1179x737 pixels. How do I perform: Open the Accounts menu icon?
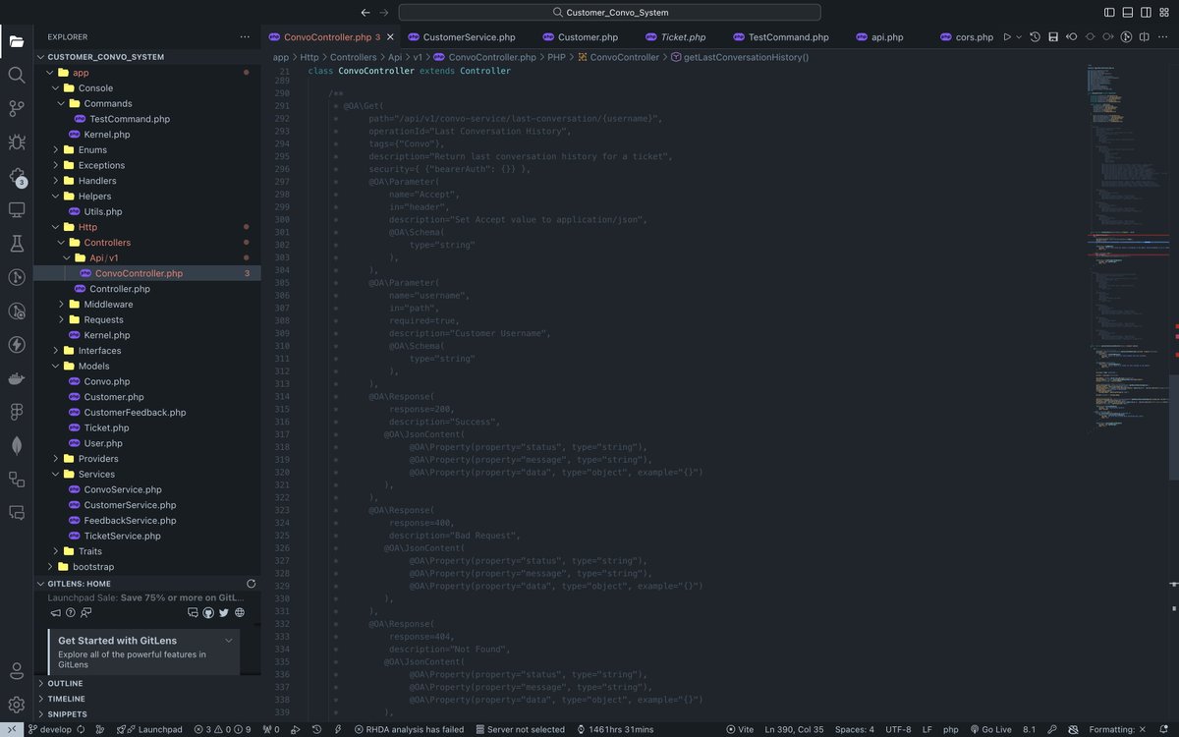click(16, 671)
